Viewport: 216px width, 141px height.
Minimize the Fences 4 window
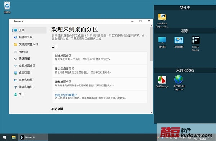(x=132, y=21)
